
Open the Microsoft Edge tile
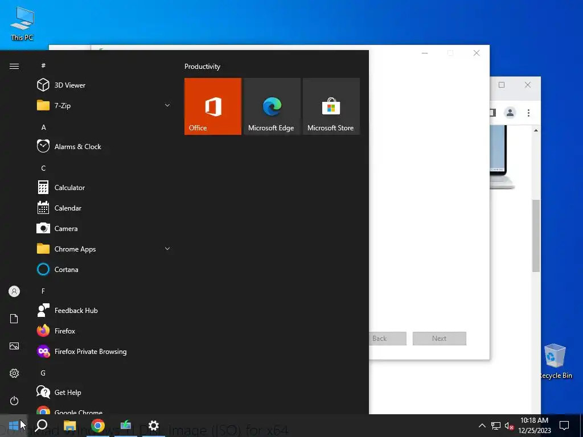[x=272, y=106]
